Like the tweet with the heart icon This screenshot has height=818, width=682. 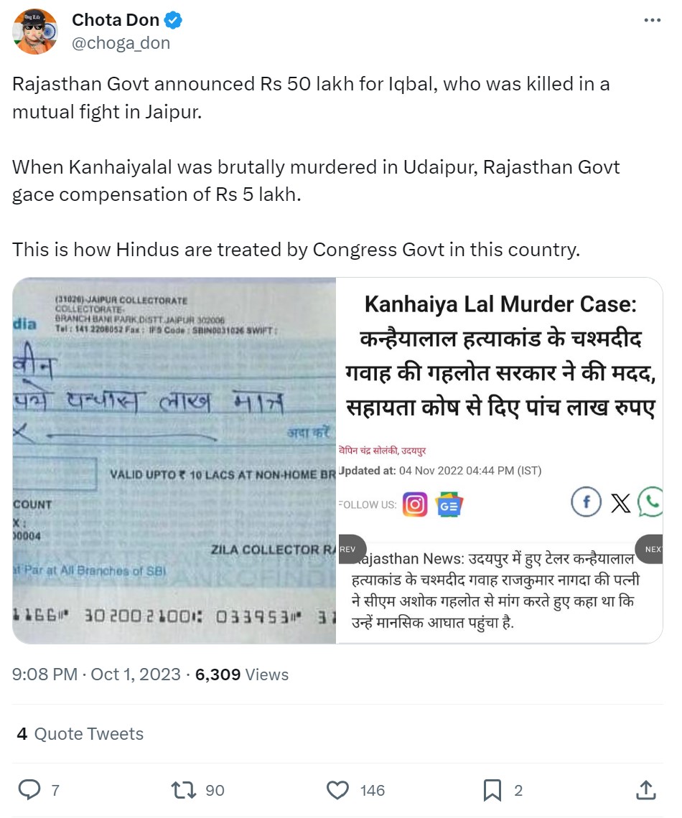[x=337, y=790]
